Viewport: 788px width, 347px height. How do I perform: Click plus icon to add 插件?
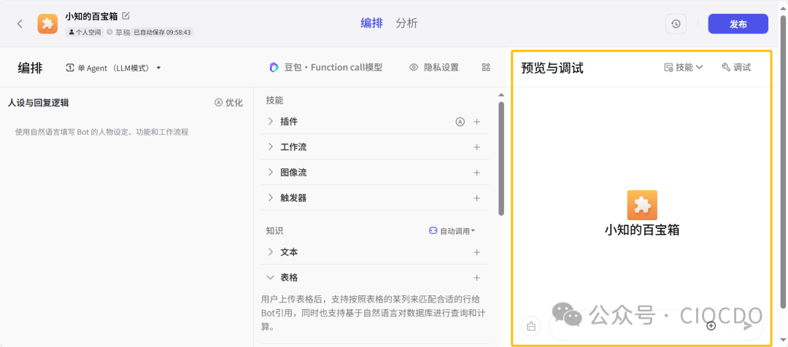click(x=476, y=122)
